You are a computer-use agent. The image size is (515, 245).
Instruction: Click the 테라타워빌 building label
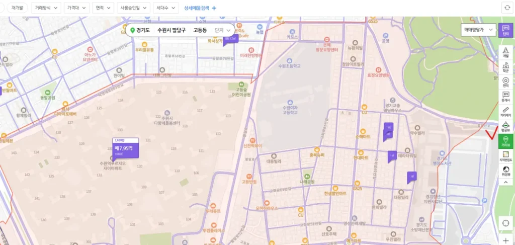click(x=407, y=155)
